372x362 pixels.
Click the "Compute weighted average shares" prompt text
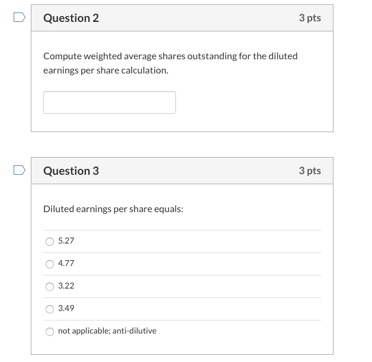click(171, 56)
